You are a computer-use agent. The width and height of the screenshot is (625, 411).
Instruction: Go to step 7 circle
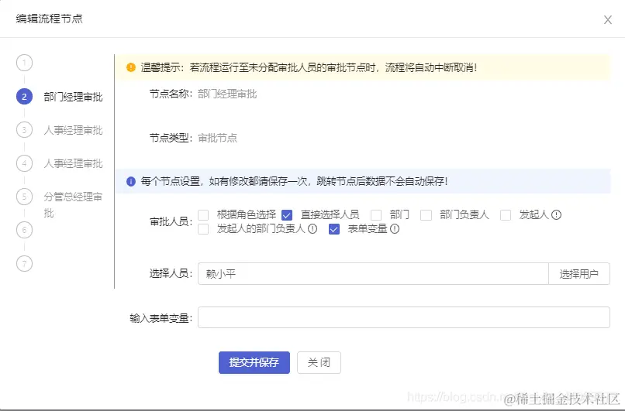(x=24, y=263)
